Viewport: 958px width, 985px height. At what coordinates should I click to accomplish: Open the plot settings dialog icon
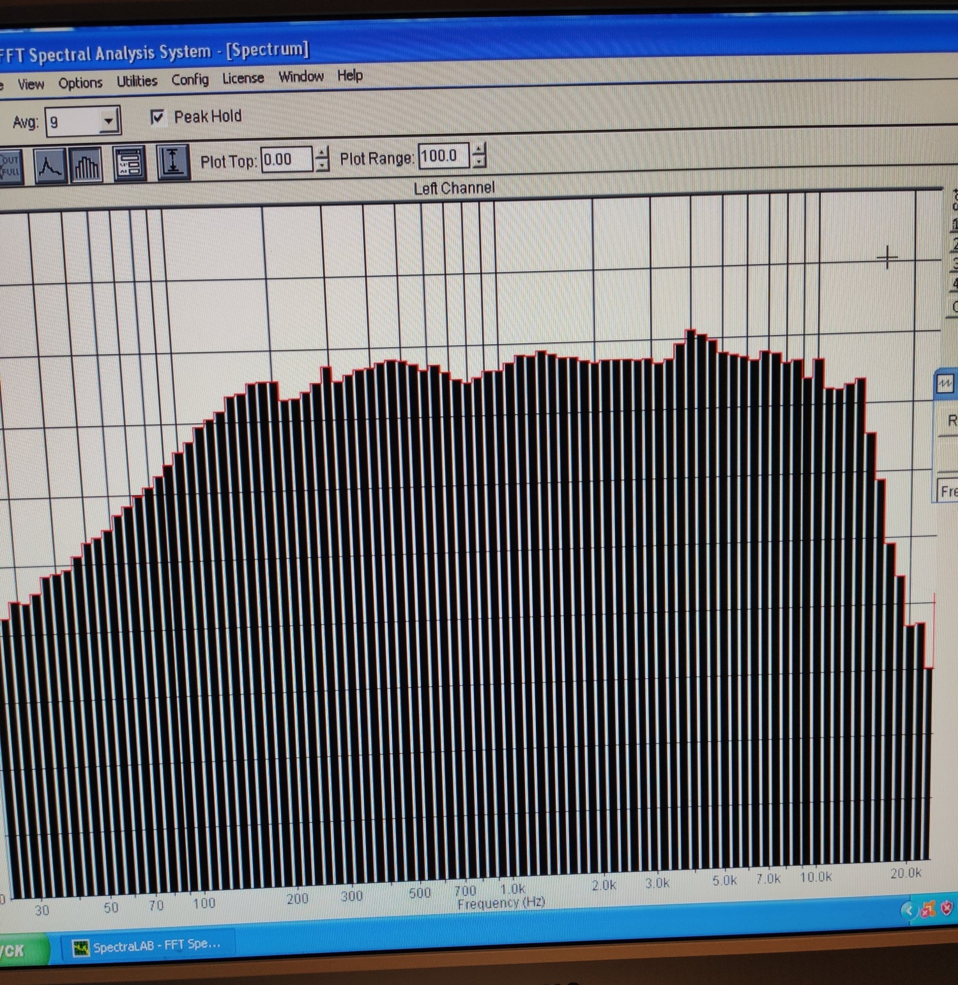click(129, 163)
